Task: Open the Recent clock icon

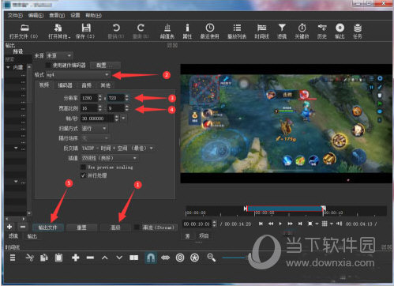Action: pyautogui.click(x=210, y=28)
